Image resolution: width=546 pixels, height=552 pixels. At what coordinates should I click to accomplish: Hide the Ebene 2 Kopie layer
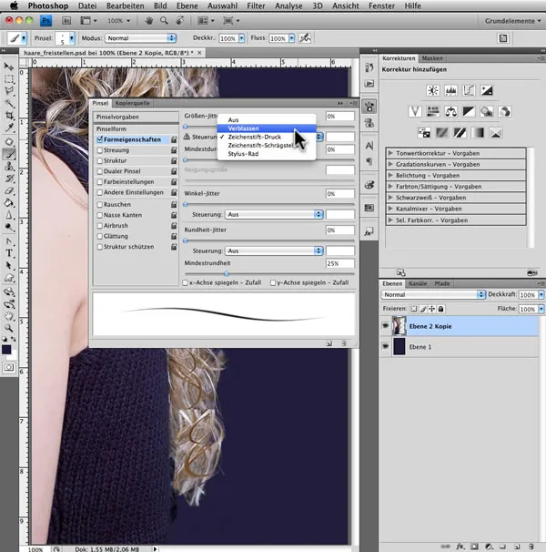coord(387,325)
